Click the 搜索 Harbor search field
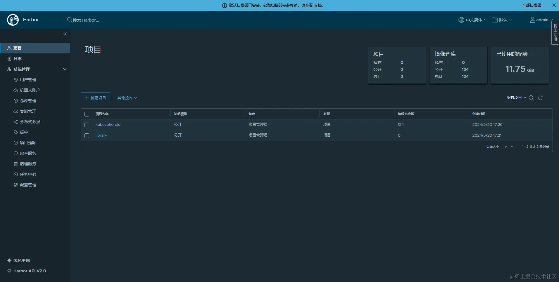This screenshot has width=559, height=282. tap(86, 20)
